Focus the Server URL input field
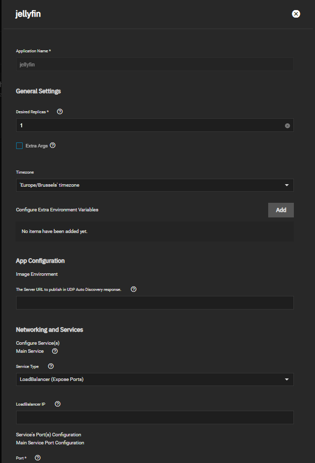Screen dimensions: 315x463 coord(154,302)
